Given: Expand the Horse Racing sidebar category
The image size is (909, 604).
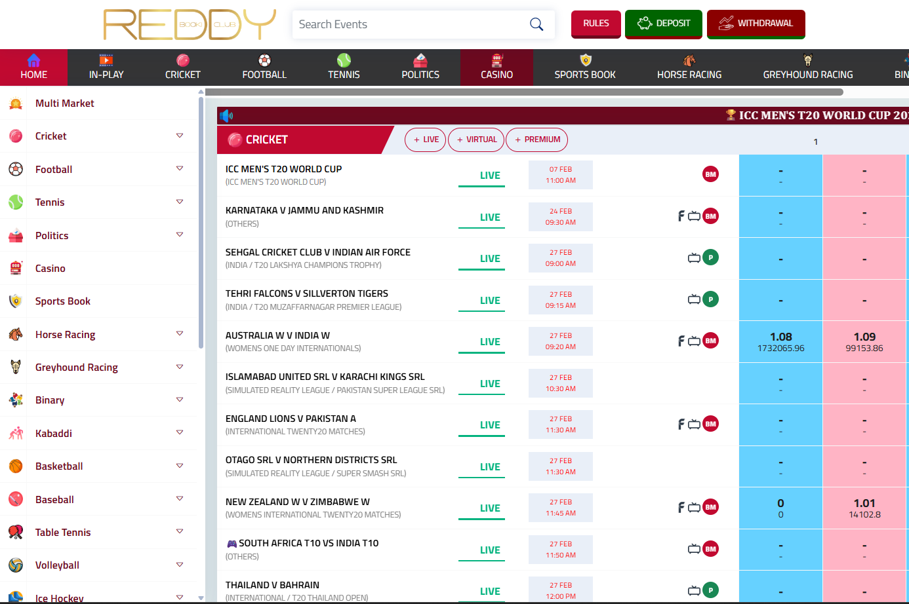Looking at the screenshot, I should click(x=179, y=334).
